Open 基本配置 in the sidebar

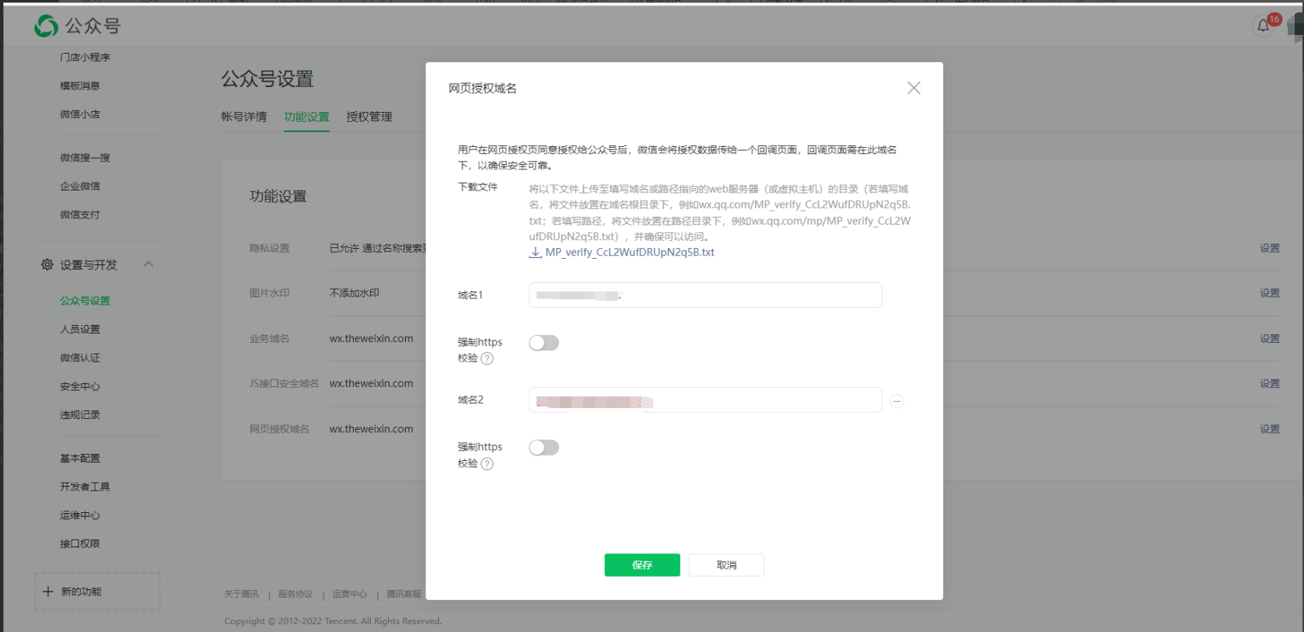80,459
